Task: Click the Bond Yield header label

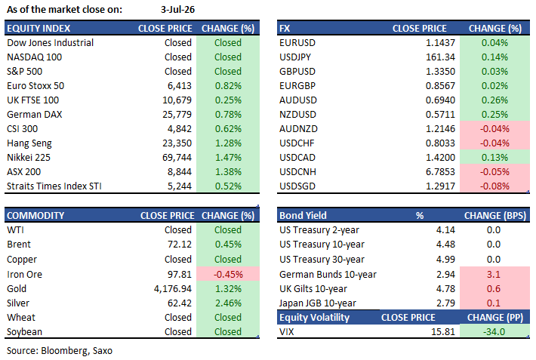Action: (x=303, y=216)
